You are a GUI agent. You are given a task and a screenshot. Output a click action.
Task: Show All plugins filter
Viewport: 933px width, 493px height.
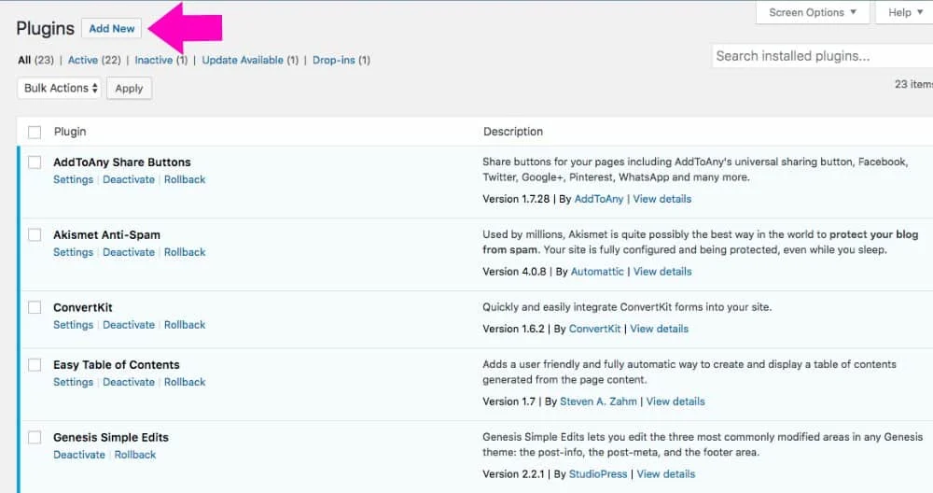24,60
